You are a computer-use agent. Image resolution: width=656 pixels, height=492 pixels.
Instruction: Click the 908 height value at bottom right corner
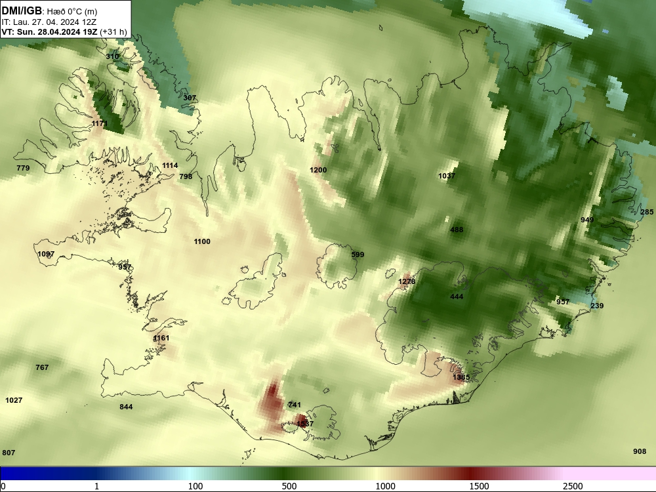(640, 451)
